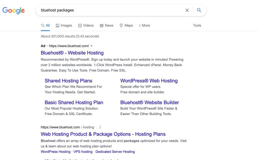Open the Images search tab

tap(64, 26)
